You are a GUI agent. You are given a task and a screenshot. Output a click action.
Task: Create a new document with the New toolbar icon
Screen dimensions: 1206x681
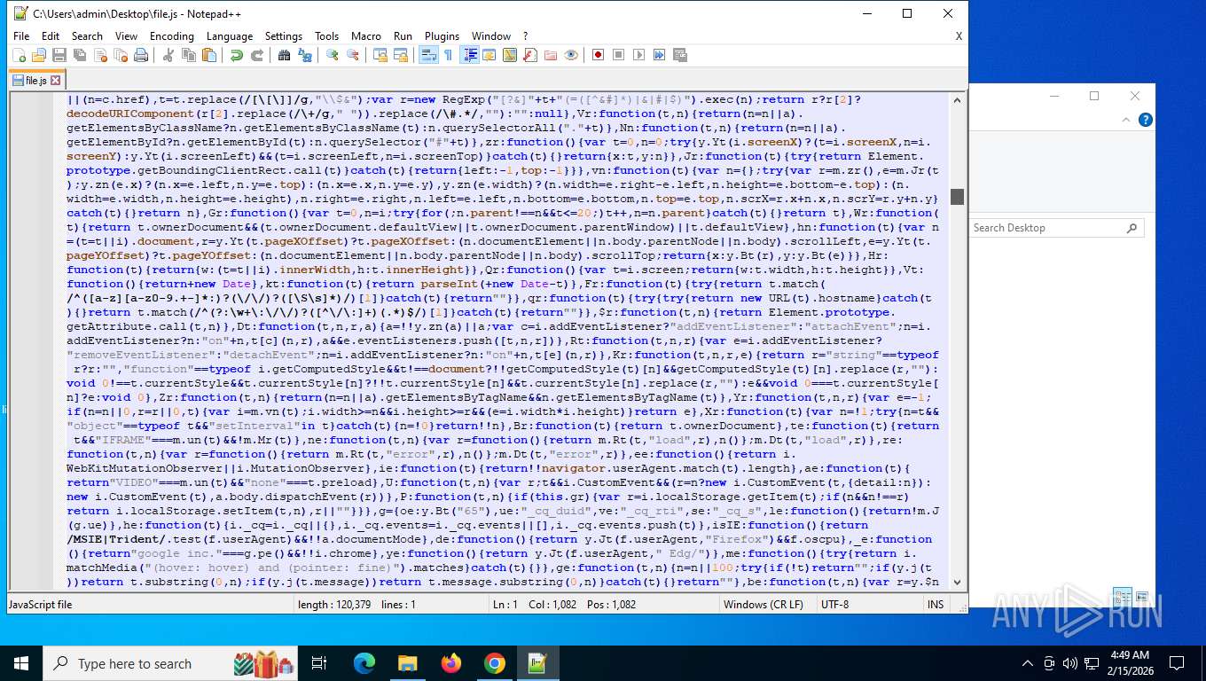click(x=20, y=55)
